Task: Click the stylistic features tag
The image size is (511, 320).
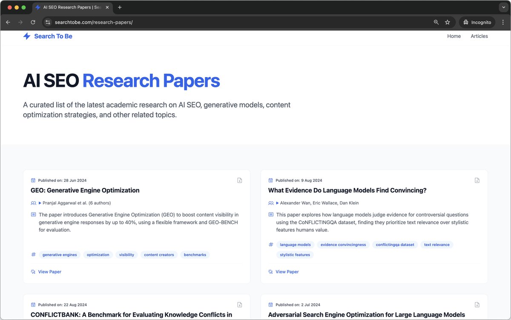Action: pyautogui.click(x=295, y=255)
